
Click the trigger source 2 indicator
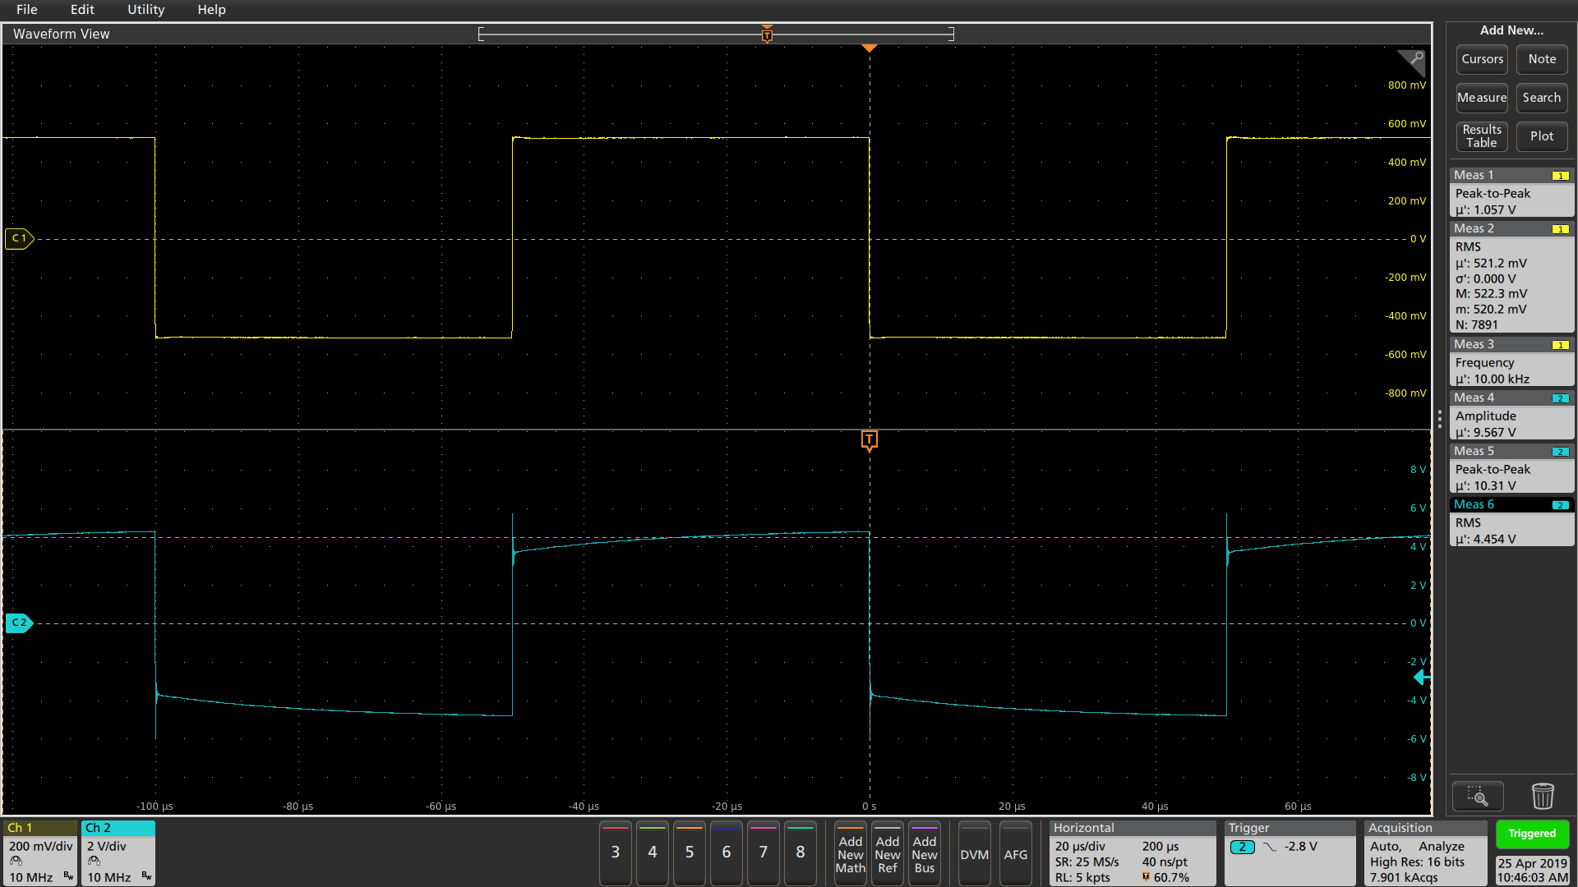pos(1242,847)
